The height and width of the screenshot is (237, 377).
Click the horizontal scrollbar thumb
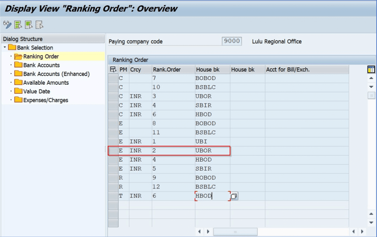pos(235,232)
